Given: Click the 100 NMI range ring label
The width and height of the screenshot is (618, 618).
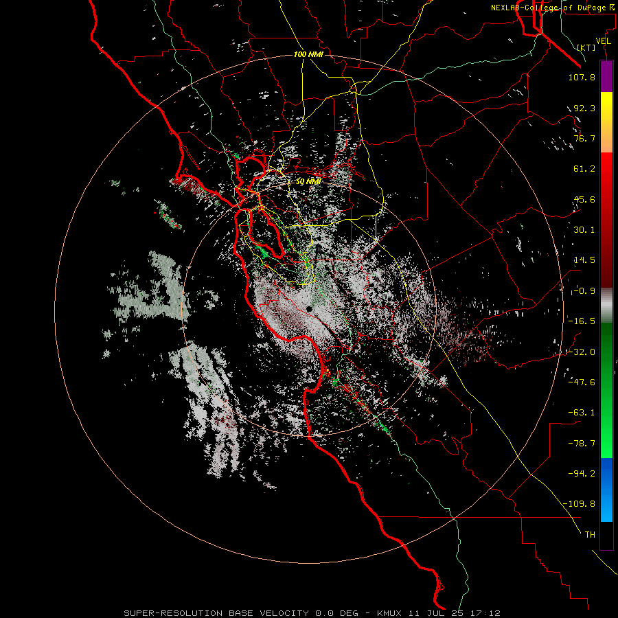Looking at the screenshot, I should coord(308,54).
